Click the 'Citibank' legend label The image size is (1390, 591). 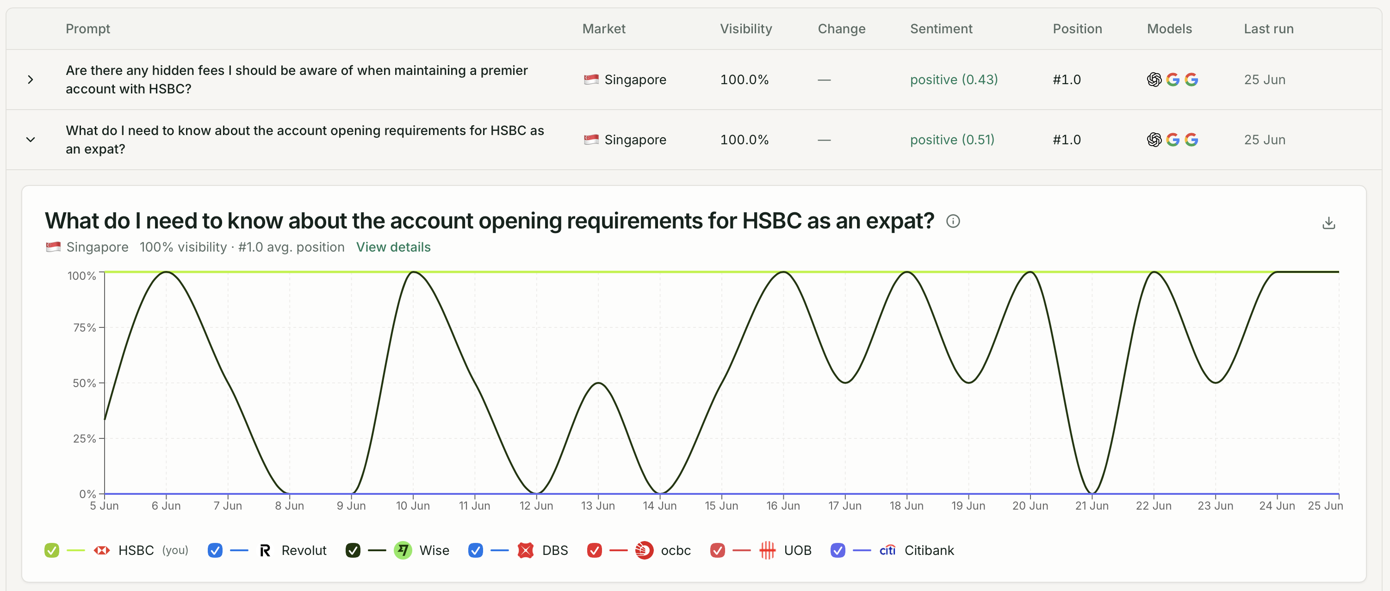(929, 550)
